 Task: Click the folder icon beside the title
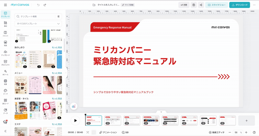point(94,5)
